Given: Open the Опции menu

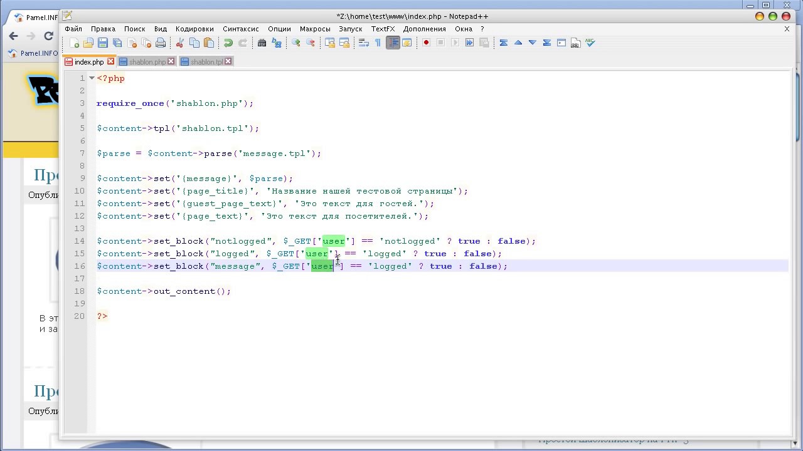Looking at the screenshot, I should [x=279, y=29].
